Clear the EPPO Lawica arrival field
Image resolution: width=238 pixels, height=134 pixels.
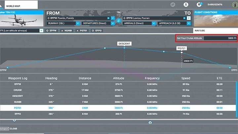[x=184, y=18]
